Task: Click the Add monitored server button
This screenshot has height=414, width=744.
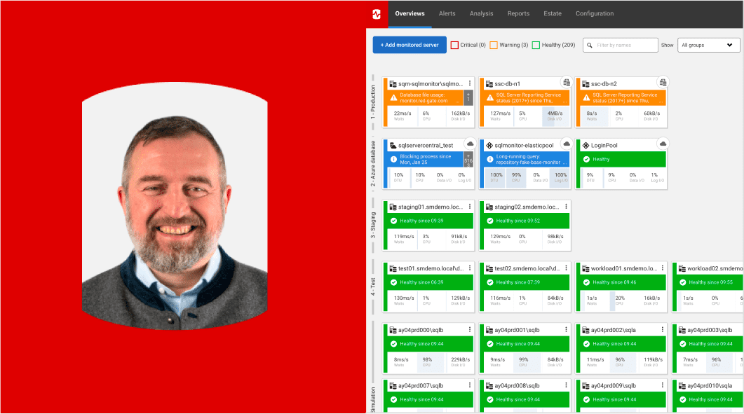Action: pyautogui.click(x=409, y=44)
